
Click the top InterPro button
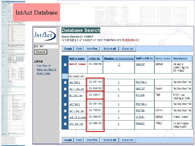click(x=92, y=49)
